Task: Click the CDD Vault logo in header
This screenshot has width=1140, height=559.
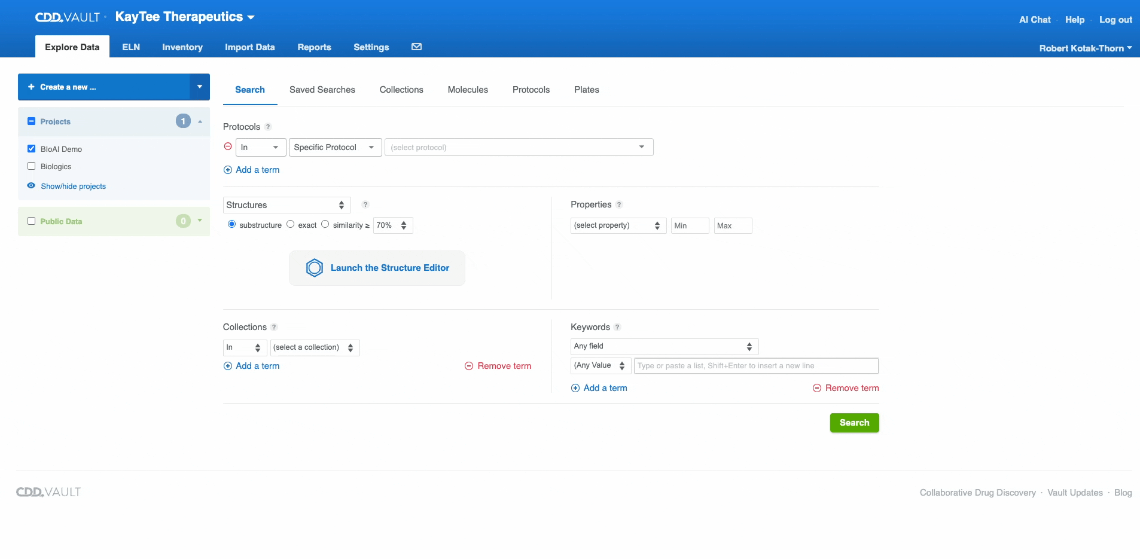Action: click(67, 17)
